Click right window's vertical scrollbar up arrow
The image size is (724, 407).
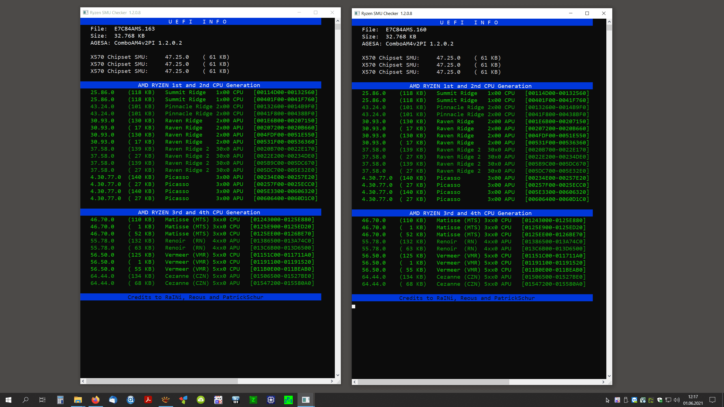click(x=609, y=22)
